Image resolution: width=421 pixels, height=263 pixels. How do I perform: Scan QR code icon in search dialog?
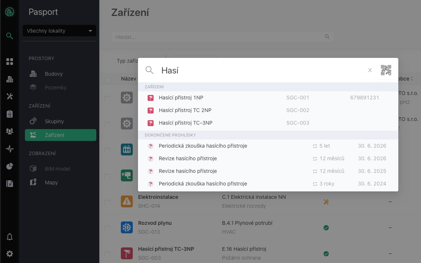click(x=386, y=70)
